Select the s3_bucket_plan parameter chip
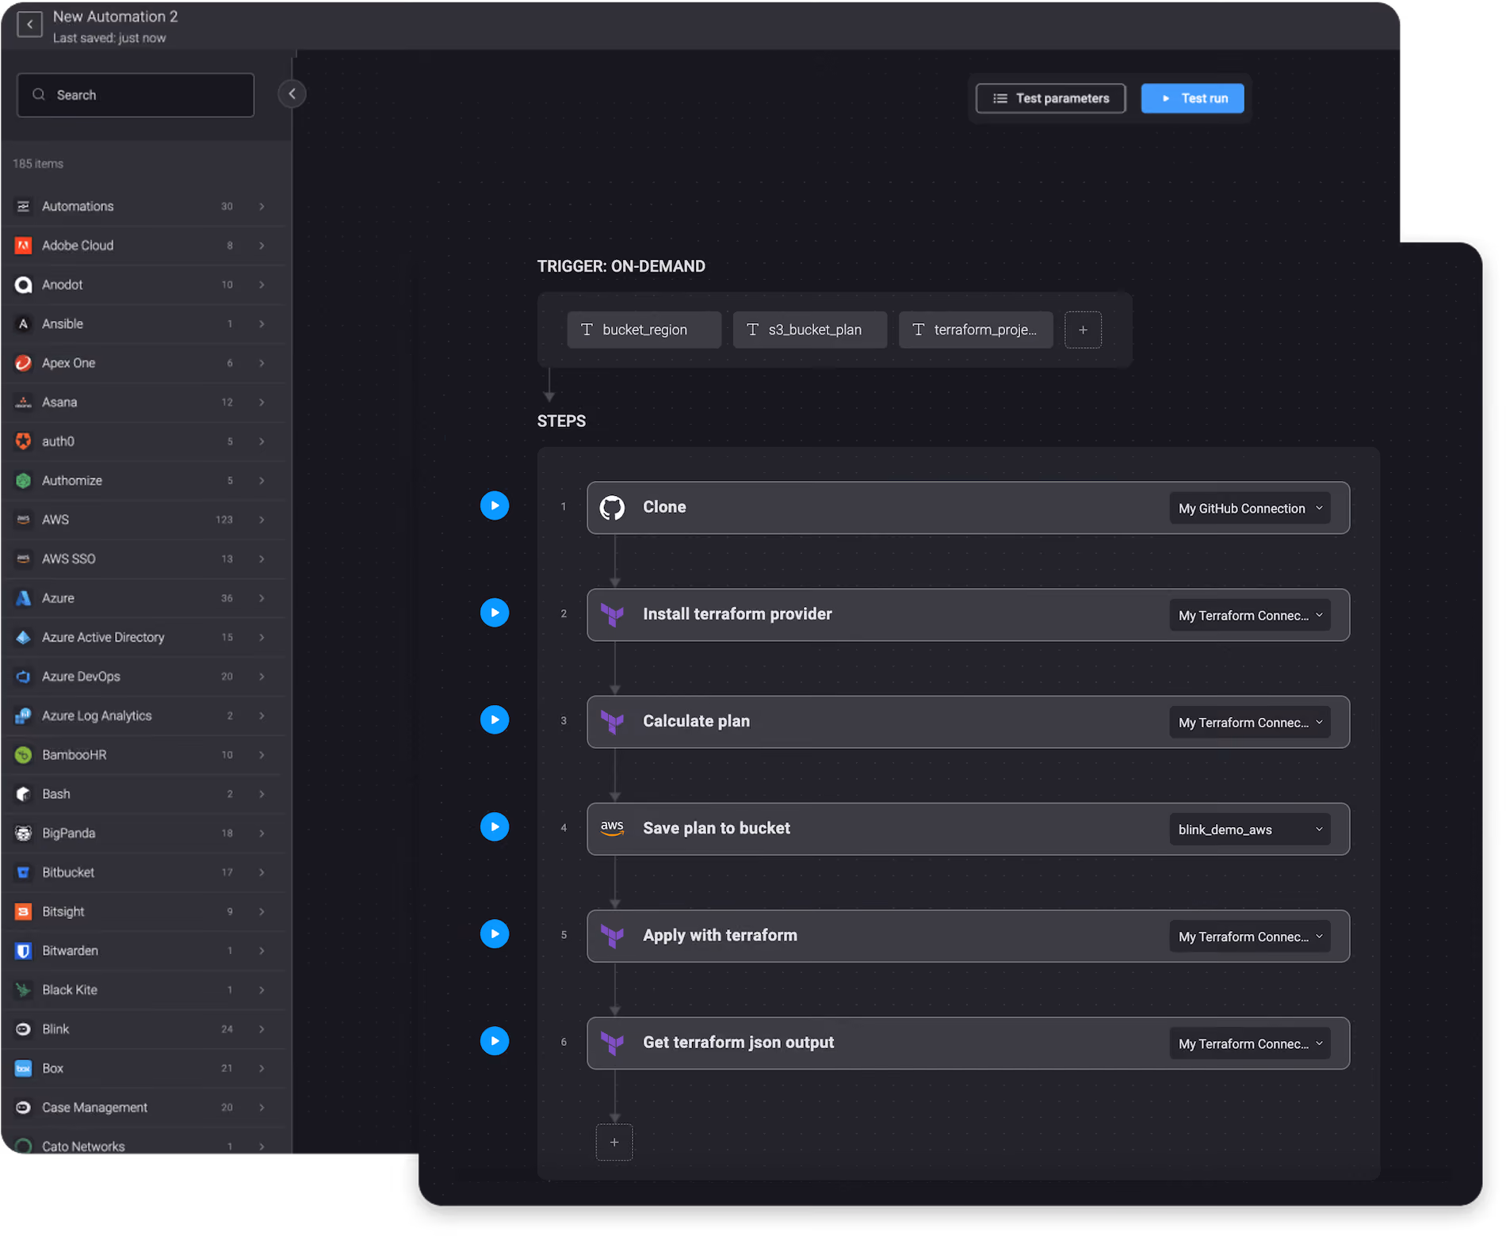Image resolution: width=1506 pixels, height=1236 pixels. pyautogui.click(x=809, y=330)
